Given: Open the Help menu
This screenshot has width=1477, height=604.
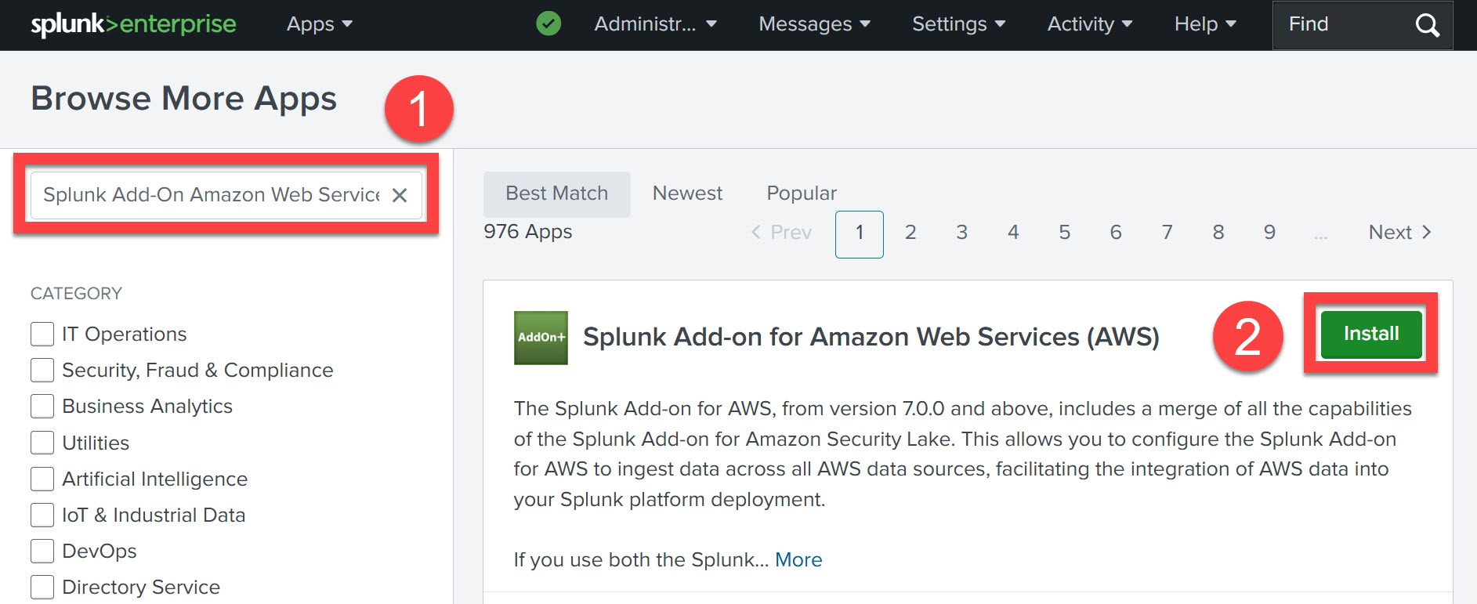Looking at the screenshot, I should [1203, 24].
